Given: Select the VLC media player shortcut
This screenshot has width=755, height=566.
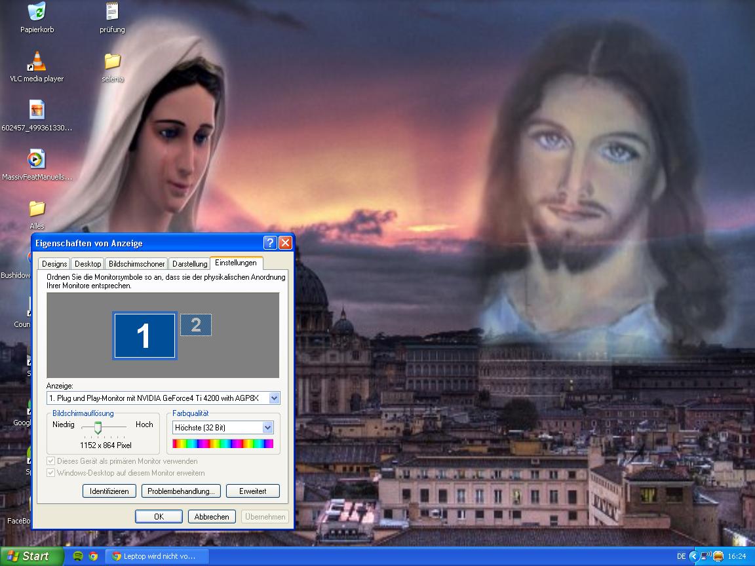Looking at the screenshot, I should (37, 62).
